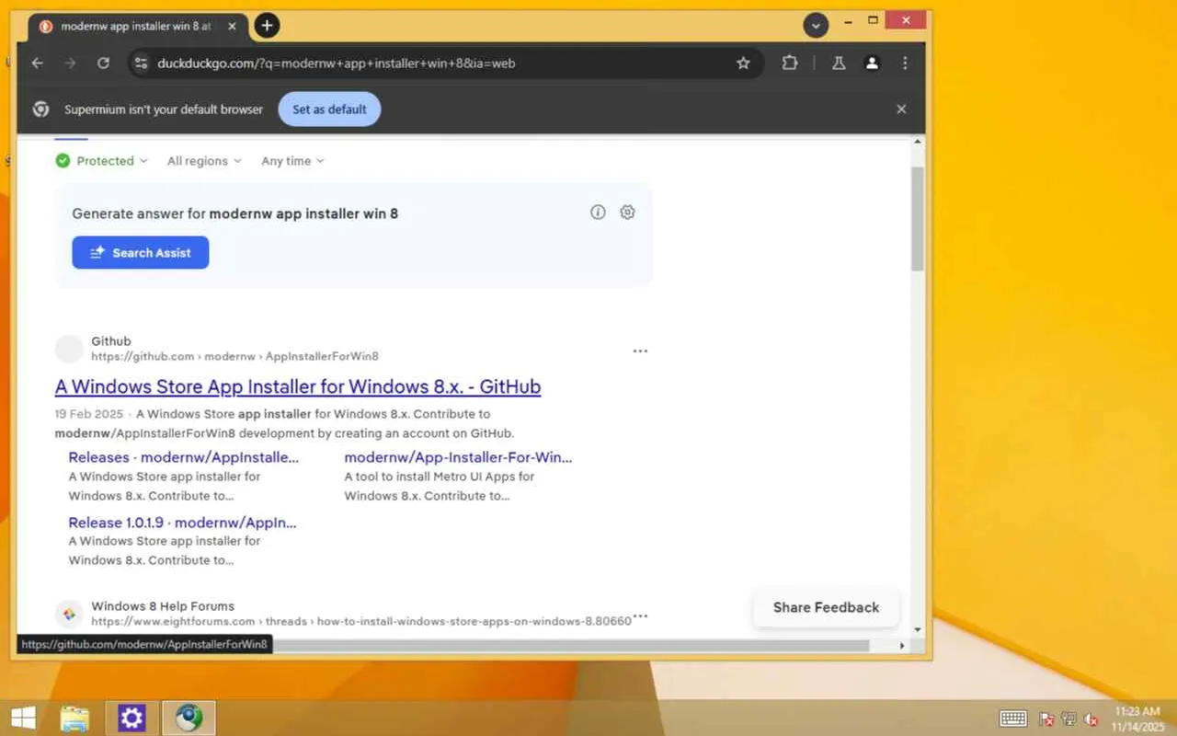Image resolution: width=1177 pixels, height=736 pixels.
Task: Click the Github result favicon
Action: (x=69, y=349)
